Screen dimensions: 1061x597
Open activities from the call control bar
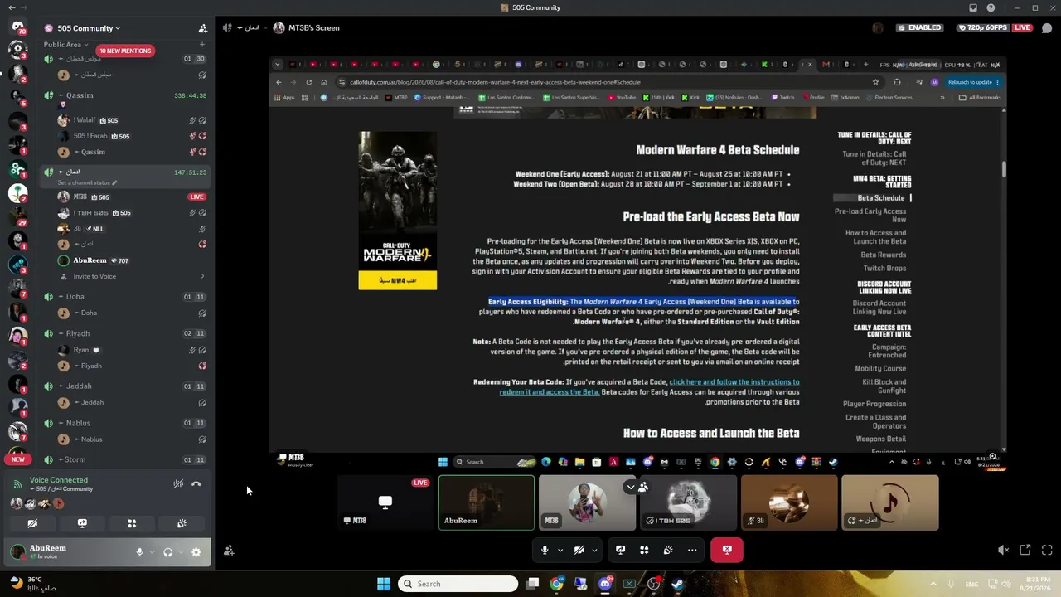644,550
